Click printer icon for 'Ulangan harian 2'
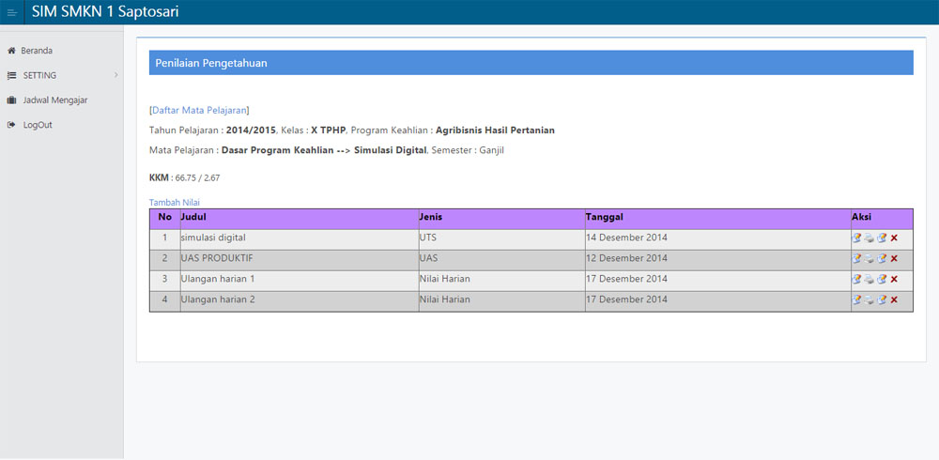 [x=870, y=300]
